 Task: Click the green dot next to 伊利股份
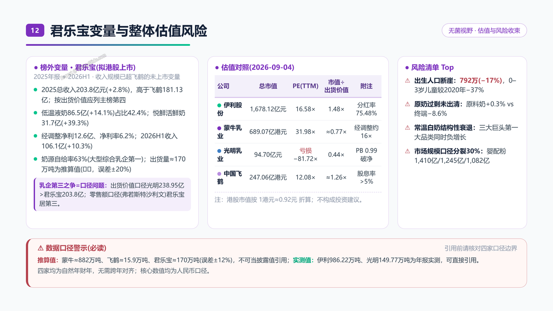(219, 105)
